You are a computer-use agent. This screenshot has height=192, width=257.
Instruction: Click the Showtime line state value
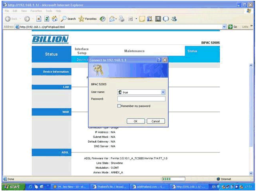[x=117, y=163]
